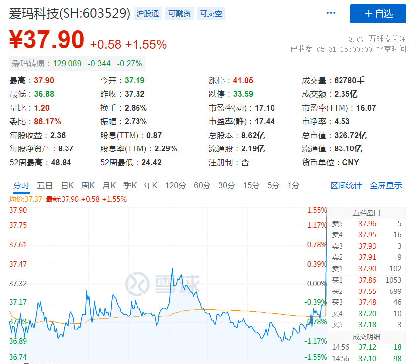Click the 卖5 price 37.96
Viewport: 411px width, 364px height.
click(367, 223)
